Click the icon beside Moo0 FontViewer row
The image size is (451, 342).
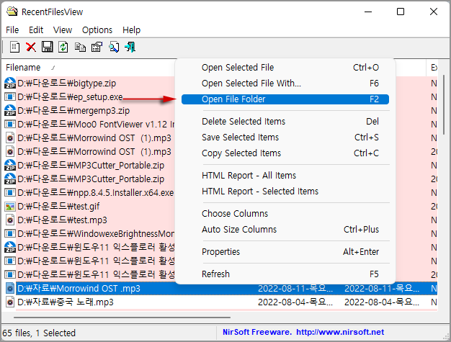coord(10,124)
